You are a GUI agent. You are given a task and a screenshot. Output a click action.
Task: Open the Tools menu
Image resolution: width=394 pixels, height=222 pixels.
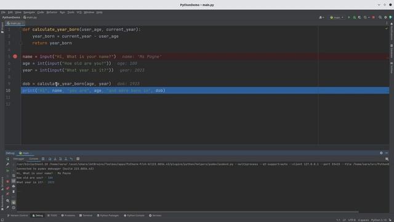point(71,12)
